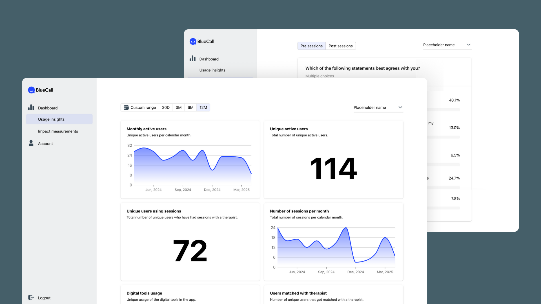The height and width of the screenshot is (304, 541).
Task: Click the Dashboard bar-chart icon in front sidebar
Action: pyautogui.click(x=31, y=108)
